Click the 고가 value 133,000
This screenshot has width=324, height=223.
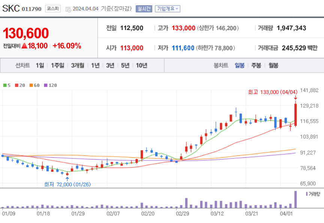[183, 28]
